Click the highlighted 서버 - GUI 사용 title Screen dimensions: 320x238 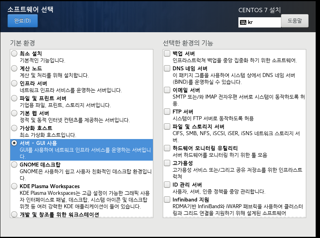tap(38, 143)
